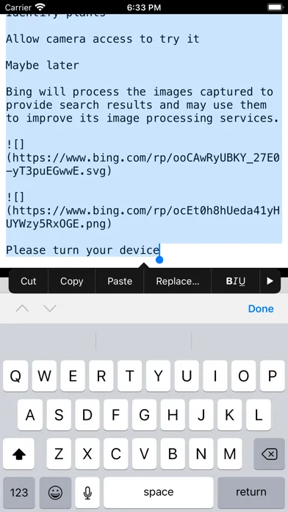Select Cut in the edit menu
This screenshot has width=288, height=512.
pyautogui.click(x=29, y=281)
